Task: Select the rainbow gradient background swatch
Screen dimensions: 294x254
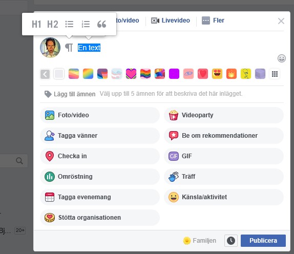Action: pos(88,74)
